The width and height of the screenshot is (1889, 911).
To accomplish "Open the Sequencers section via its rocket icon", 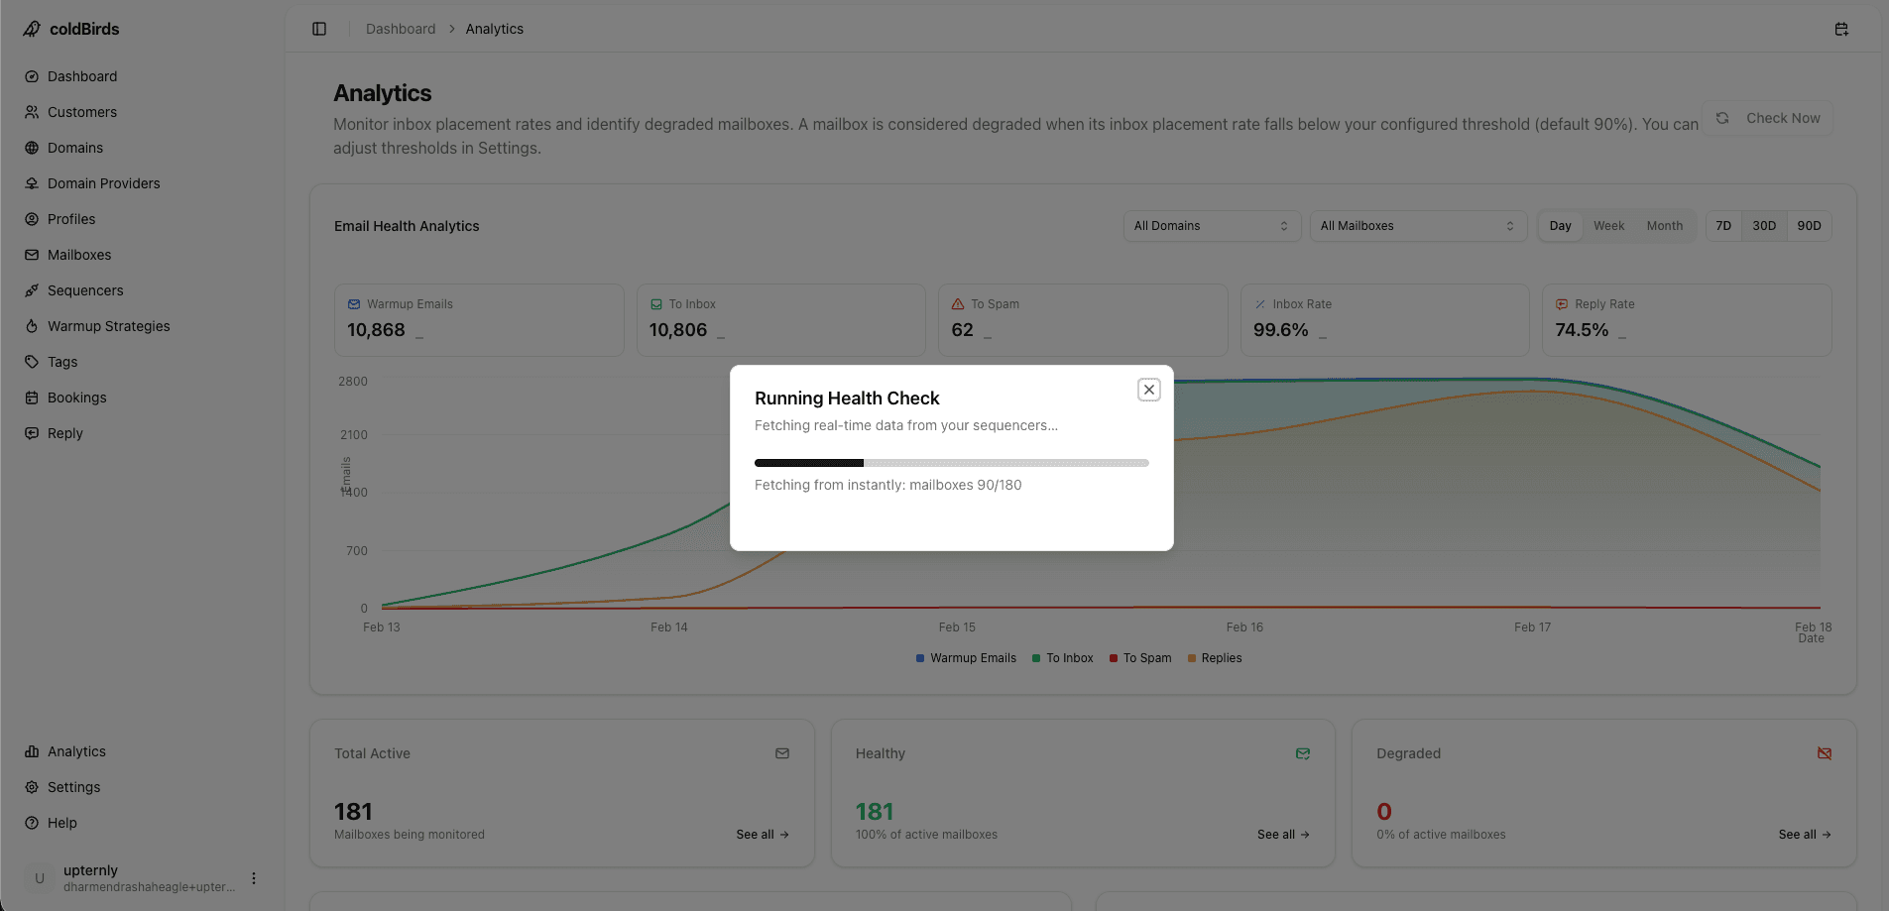I will [32, 289].
